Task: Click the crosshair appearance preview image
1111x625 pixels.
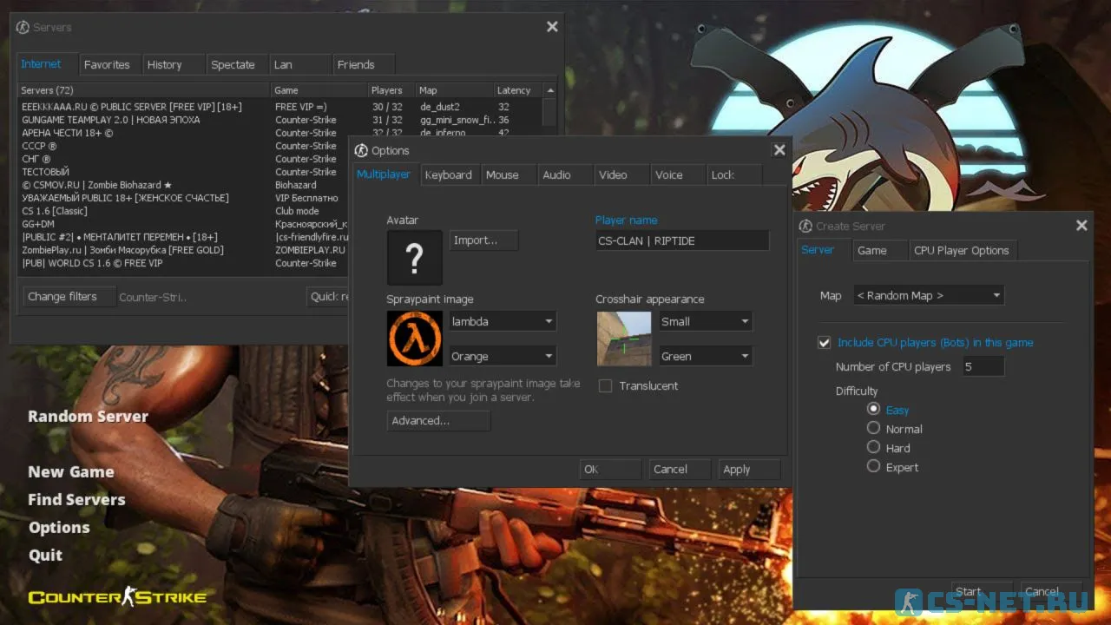Action: coord(623,339)
